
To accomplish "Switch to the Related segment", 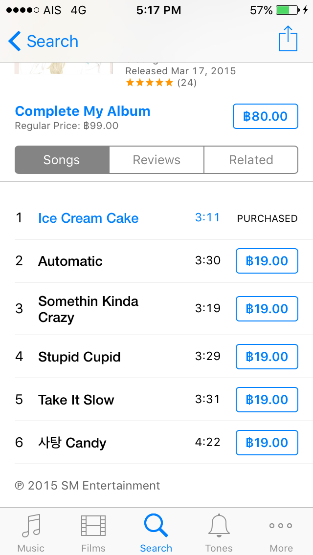I will [x=251, y=160].
